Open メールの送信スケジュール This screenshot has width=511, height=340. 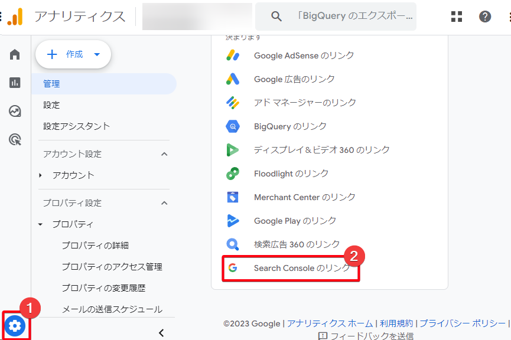tap(112, 309)
